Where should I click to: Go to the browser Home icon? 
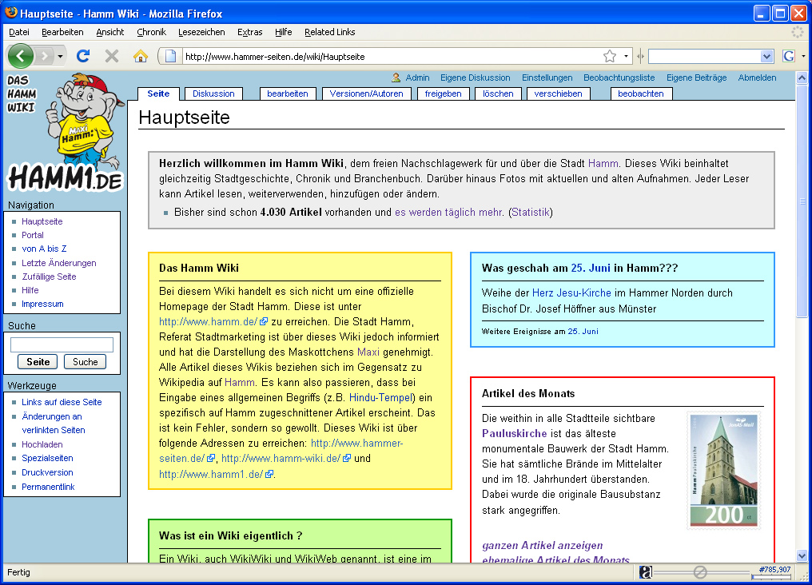141,56
